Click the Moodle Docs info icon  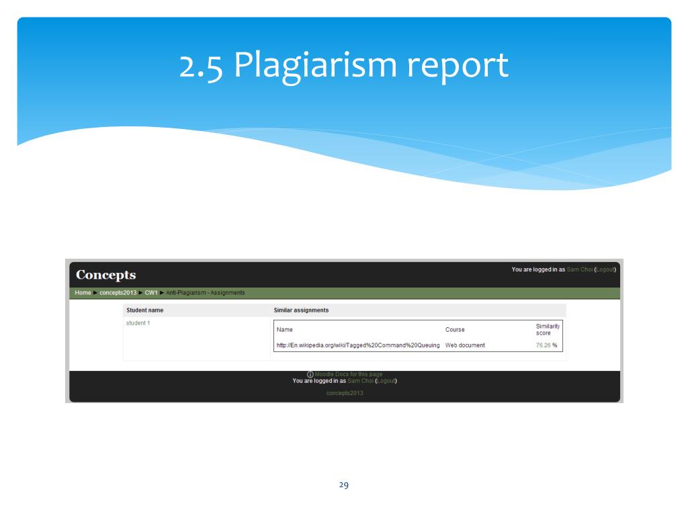tap(310, 374)
